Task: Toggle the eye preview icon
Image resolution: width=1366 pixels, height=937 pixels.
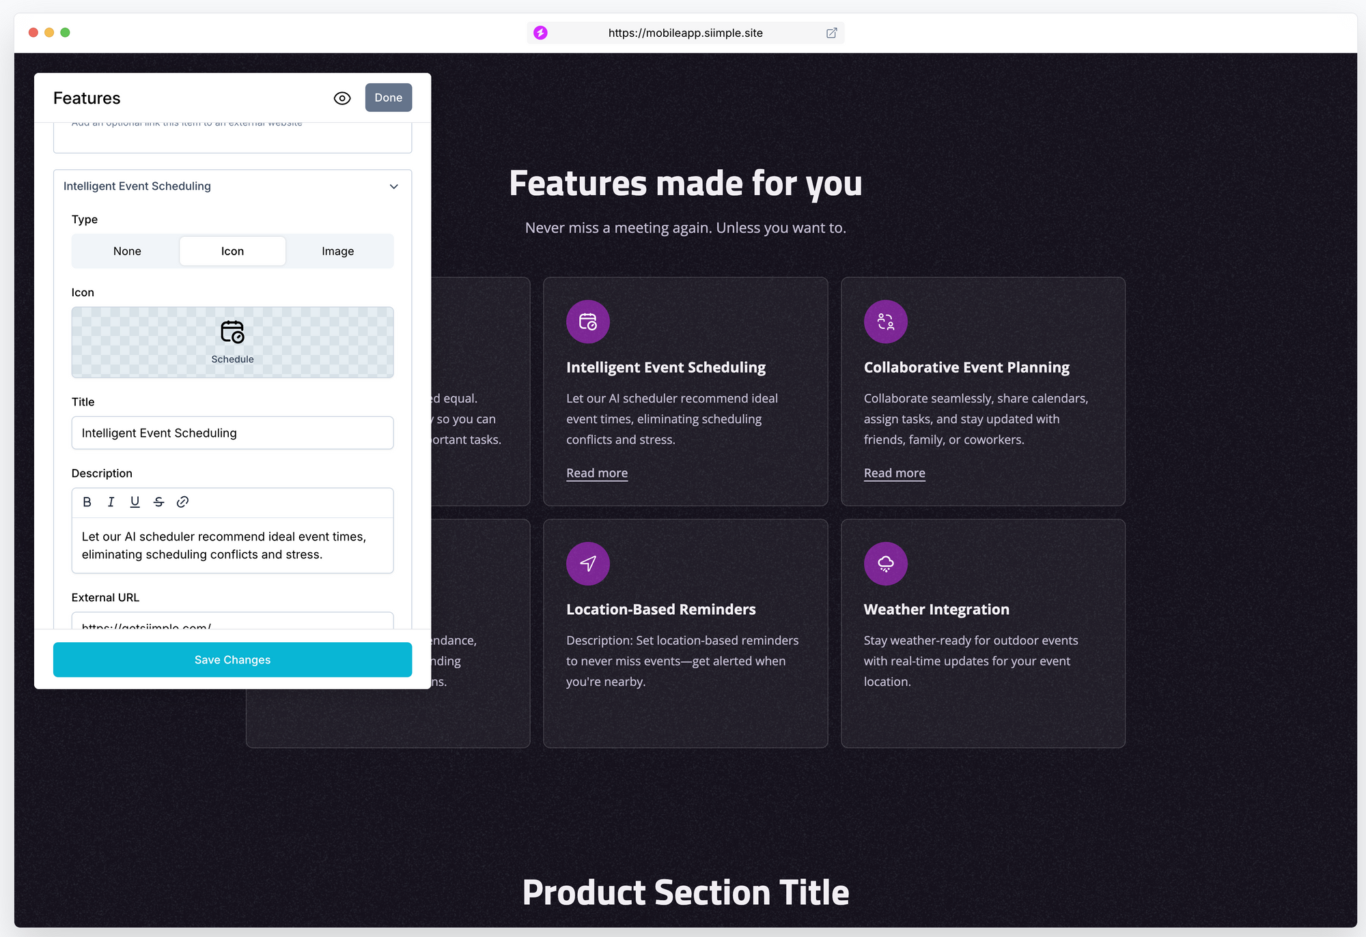Action: [x=341, y=98]
